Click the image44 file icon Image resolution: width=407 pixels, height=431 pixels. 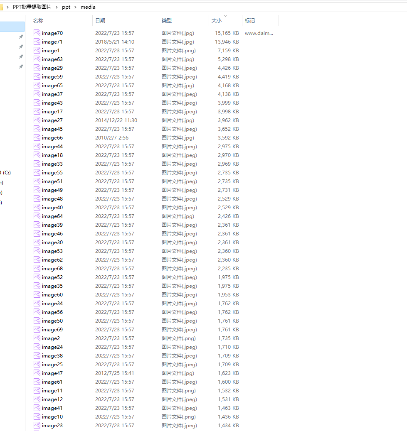pyautogui.click(x=37, y=147)
